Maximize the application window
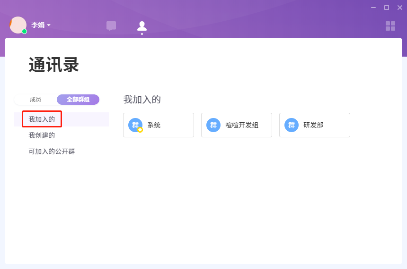The height and width of the screenshot is (269, 407). pos(387,8)
